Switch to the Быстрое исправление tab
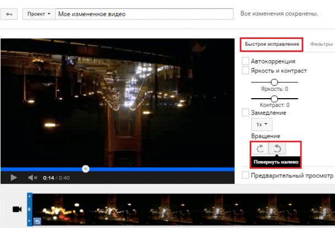 click(x=272, y=44)
